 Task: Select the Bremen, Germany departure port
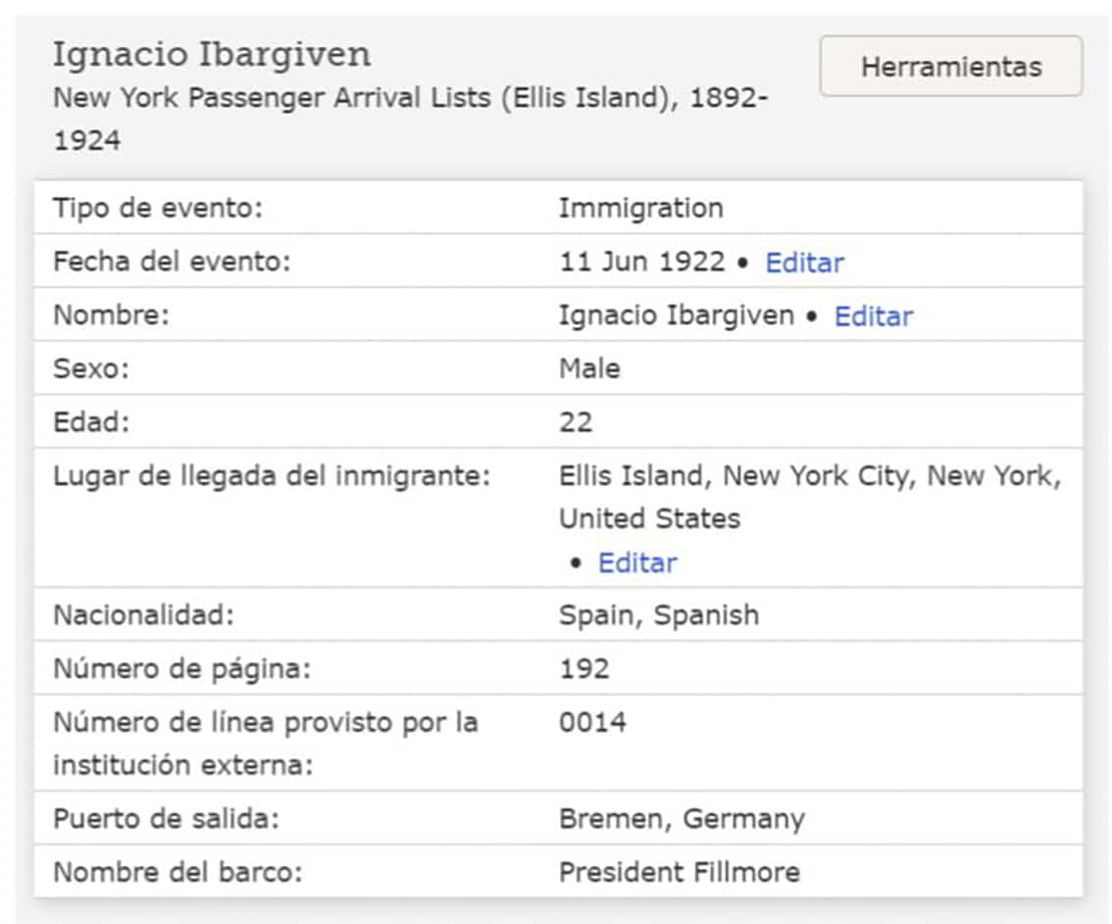click(681, 819)
